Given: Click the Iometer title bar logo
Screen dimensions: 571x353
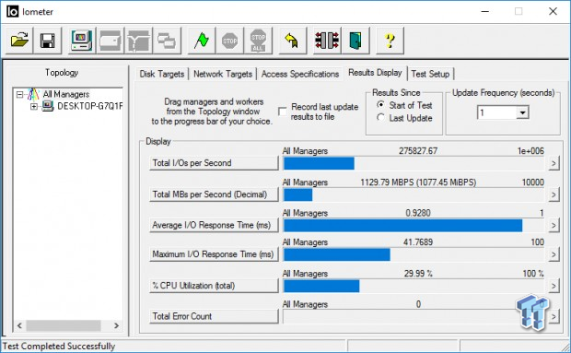Looking at the screenshot, I should click(12, 12).
